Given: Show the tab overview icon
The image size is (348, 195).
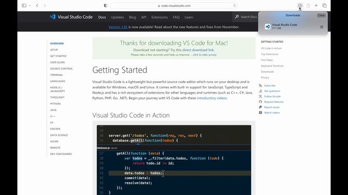Looking at the screenshot, I should (x=324, y=5).
